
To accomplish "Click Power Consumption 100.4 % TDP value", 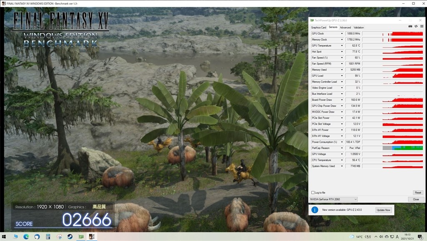I will coord(353,142).
